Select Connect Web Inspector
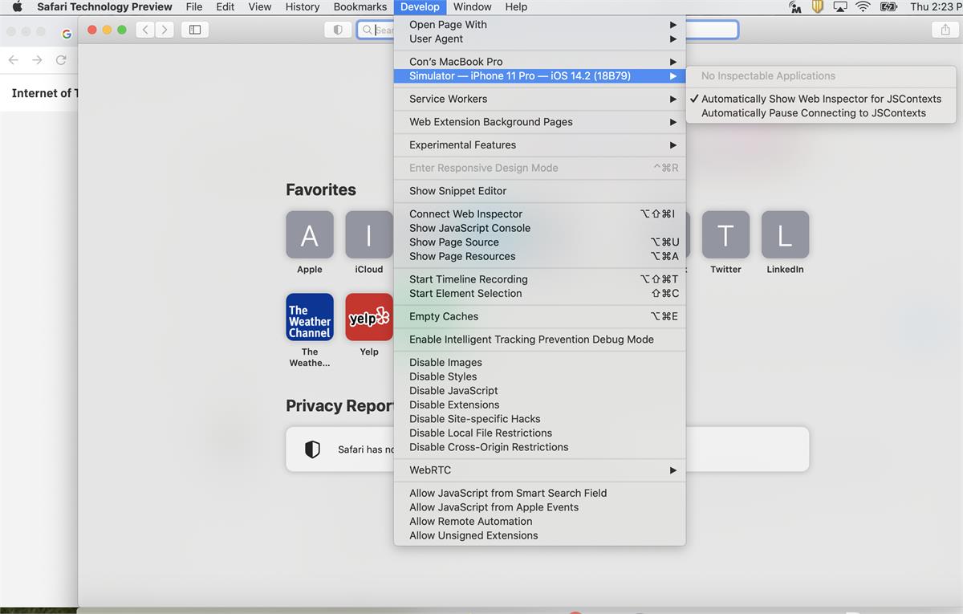Image resolution: width=963 pixels, height=614 pixels. click(x=540, y=214)
